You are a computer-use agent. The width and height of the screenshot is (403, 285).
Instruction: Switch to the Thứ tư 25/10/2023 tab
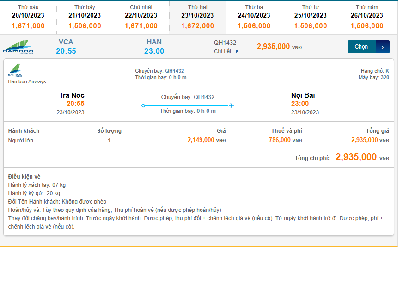click(310, 17)
